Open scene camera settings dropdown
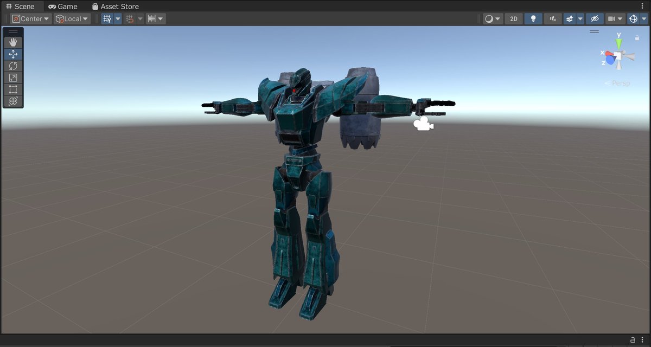This screenshot has height=347, width=651. click(615, 19)
